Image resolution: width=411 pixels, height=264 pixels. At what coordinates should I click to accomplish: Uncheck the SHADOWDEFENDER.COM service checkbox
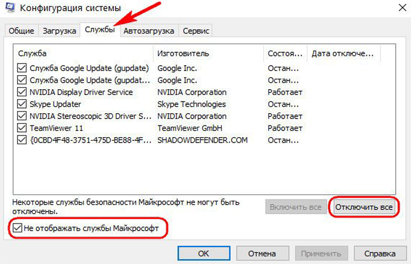point(22,140)
